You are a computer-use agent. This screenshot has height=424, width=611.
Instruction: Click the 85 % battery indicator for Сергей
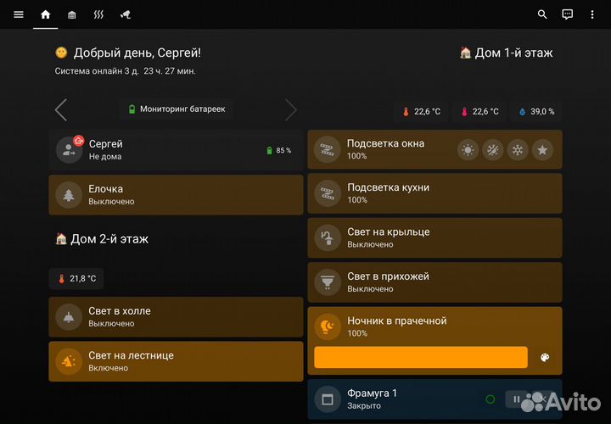click(278, 150)
